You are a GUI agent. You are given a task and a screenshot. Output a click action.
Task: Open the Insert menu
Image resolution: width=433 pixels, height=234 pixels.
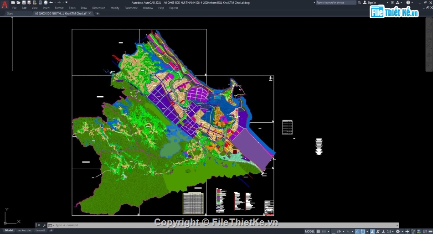coord(46,8)
